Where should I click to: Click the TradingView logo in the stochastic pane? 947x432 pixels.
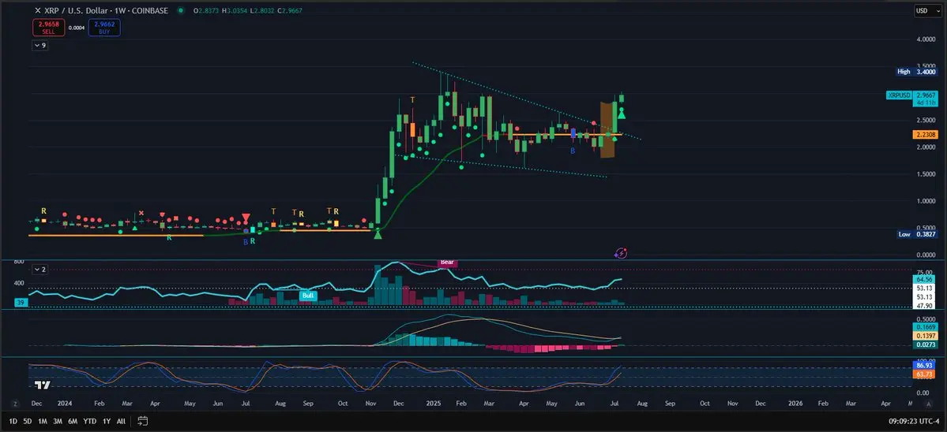point(42,385)
